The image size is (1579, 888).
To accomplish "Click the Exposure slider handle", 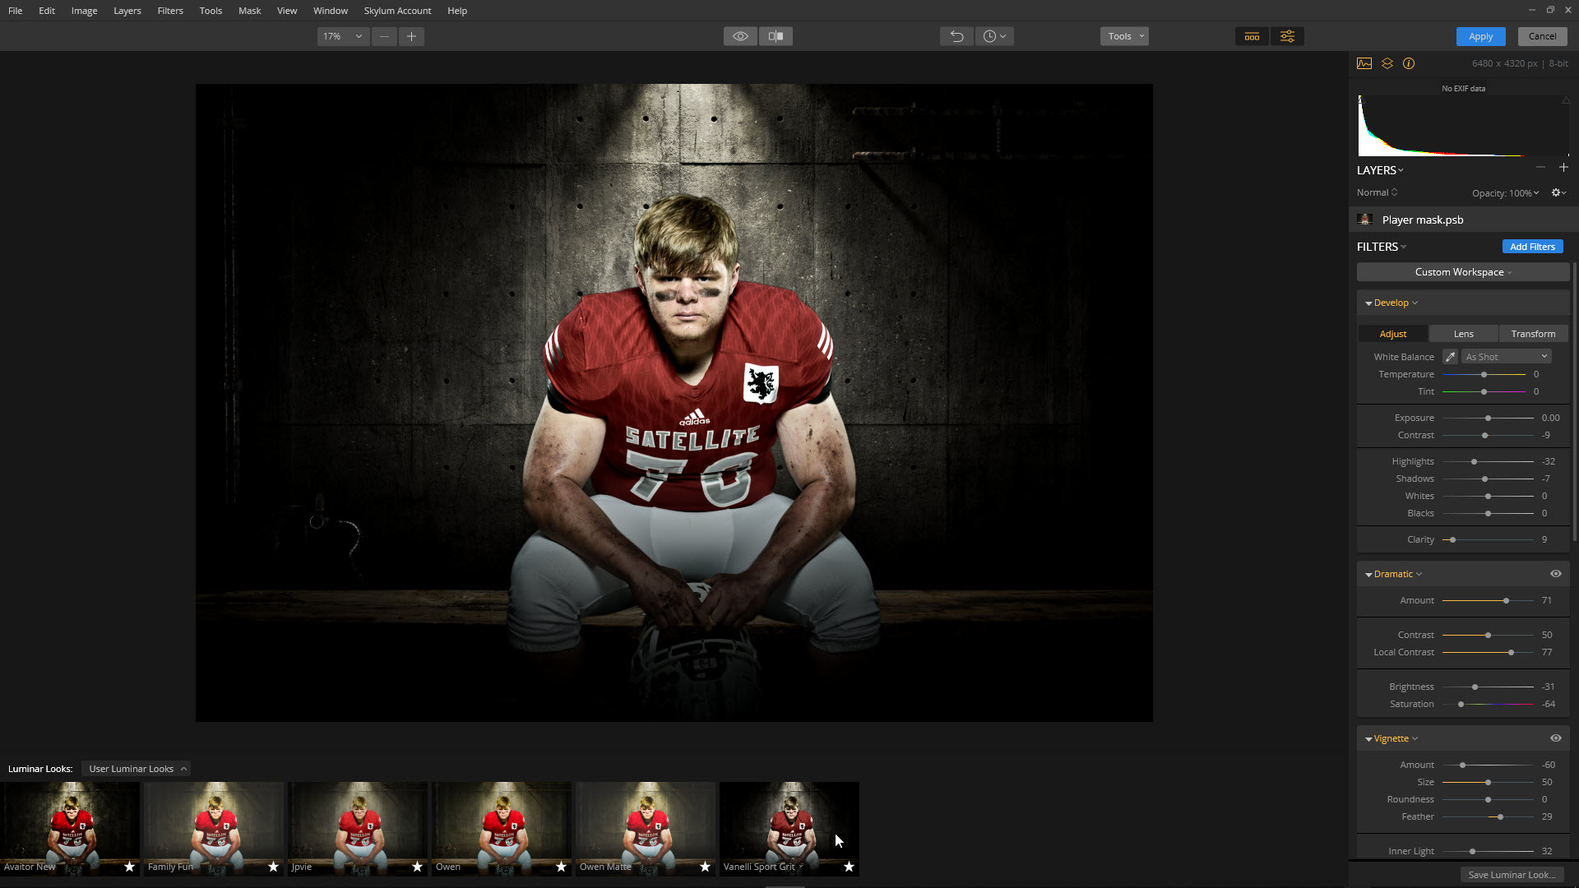I will point(1488,419).
